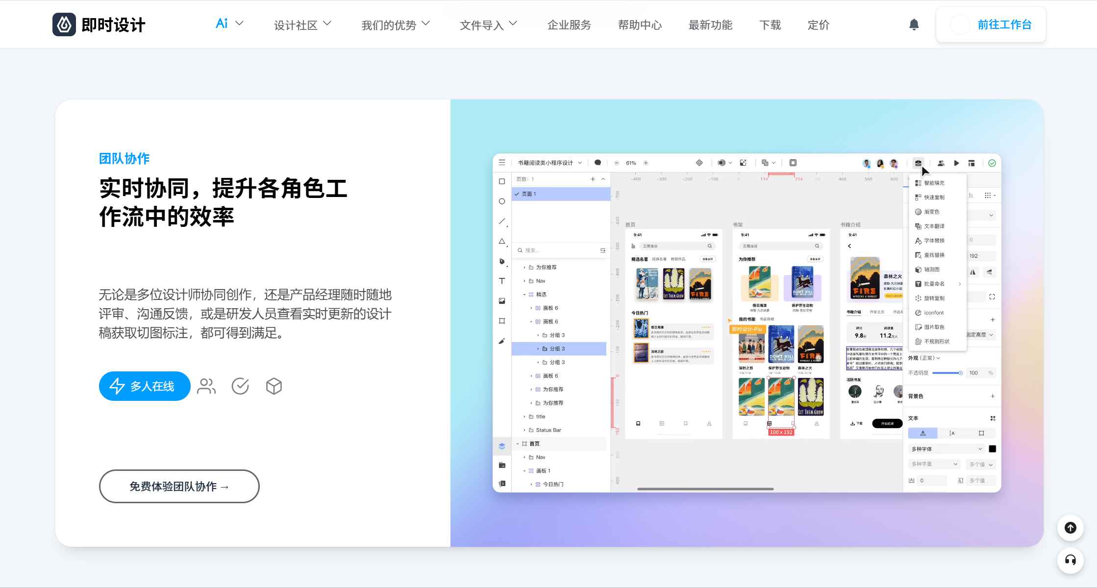Select the image insert tool

(x=502, y=301)
